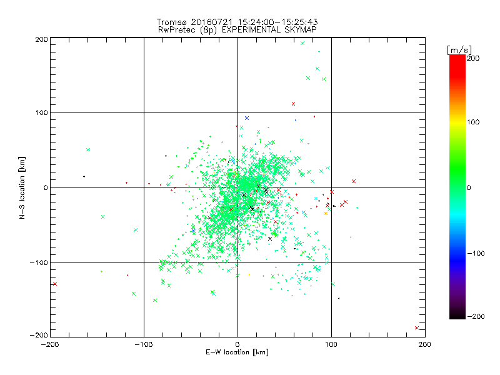This screenshot has width=500, height=375.
Task: Click the N-S axis tick label "200"
Action: [x=41, y=39]
